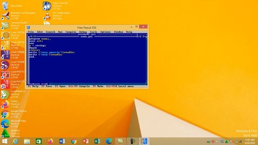Click F1 Help in the status line
This screenshot has height=145, width=258.
33,86
